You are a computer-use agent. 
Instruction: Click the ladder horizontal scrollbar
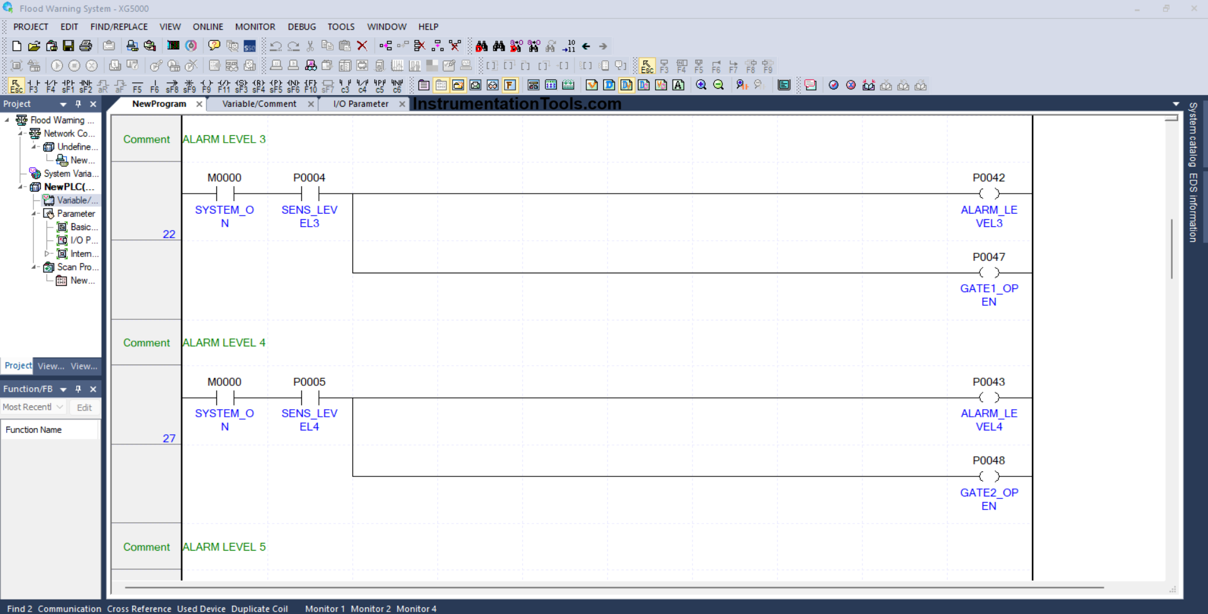614,588
